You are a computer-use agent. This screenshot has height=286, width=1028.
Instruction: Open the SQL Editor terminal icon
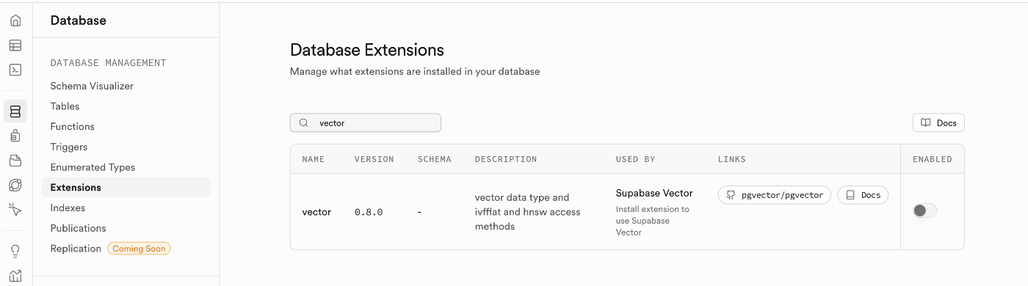coord(15,70)
